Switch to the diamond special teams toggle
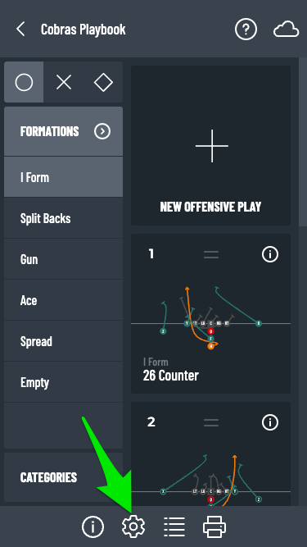 [103, 82]
